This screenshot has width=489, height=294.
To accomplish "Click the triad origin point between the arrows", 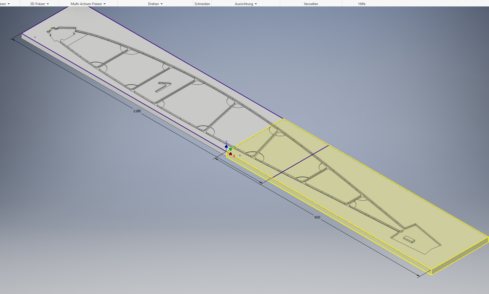I will pos(226,151).
